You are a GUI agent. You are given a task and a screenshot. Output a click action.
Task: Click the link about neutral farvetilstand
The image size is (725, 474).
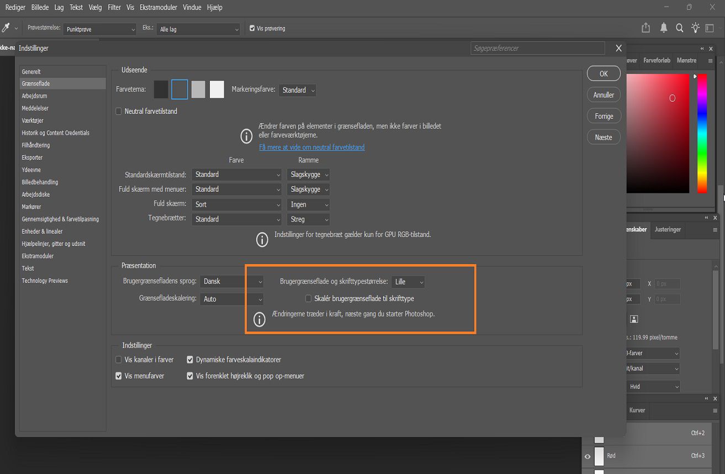click(x=311, y=147)
